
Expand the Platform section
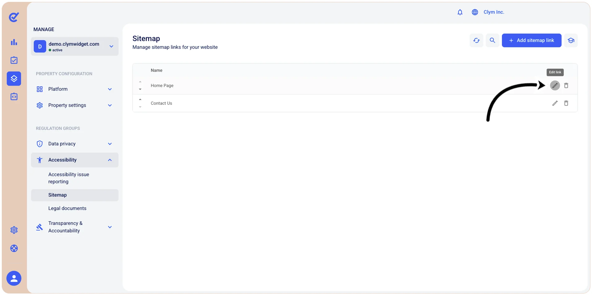coord(74,89)
